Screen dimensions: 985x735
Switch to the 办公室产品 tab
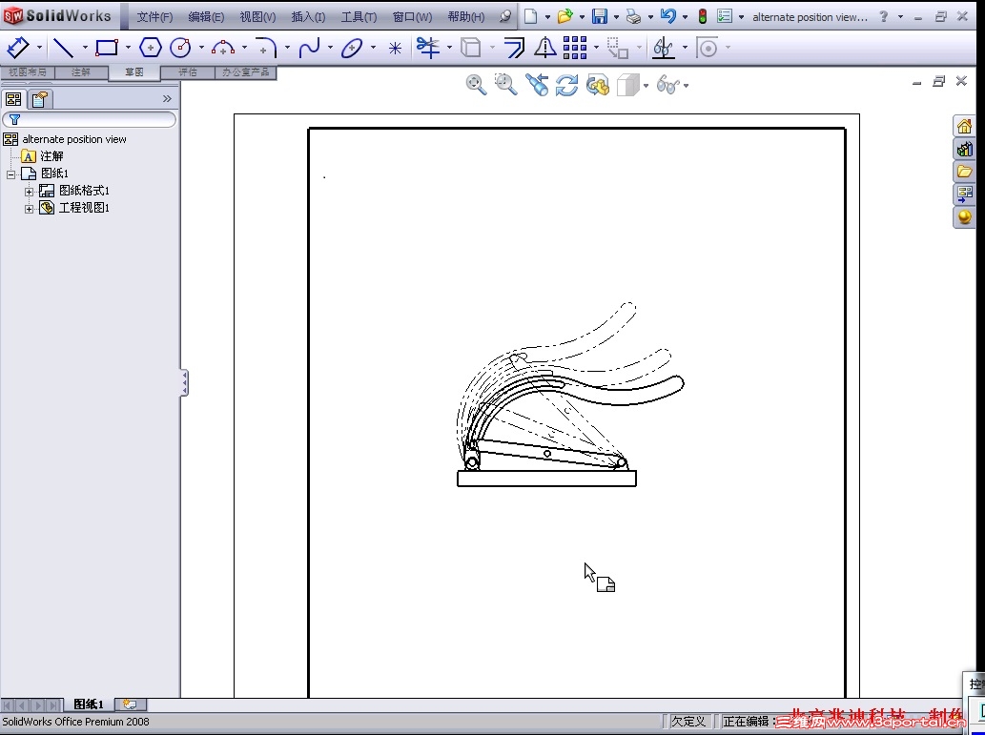[246, 72]
